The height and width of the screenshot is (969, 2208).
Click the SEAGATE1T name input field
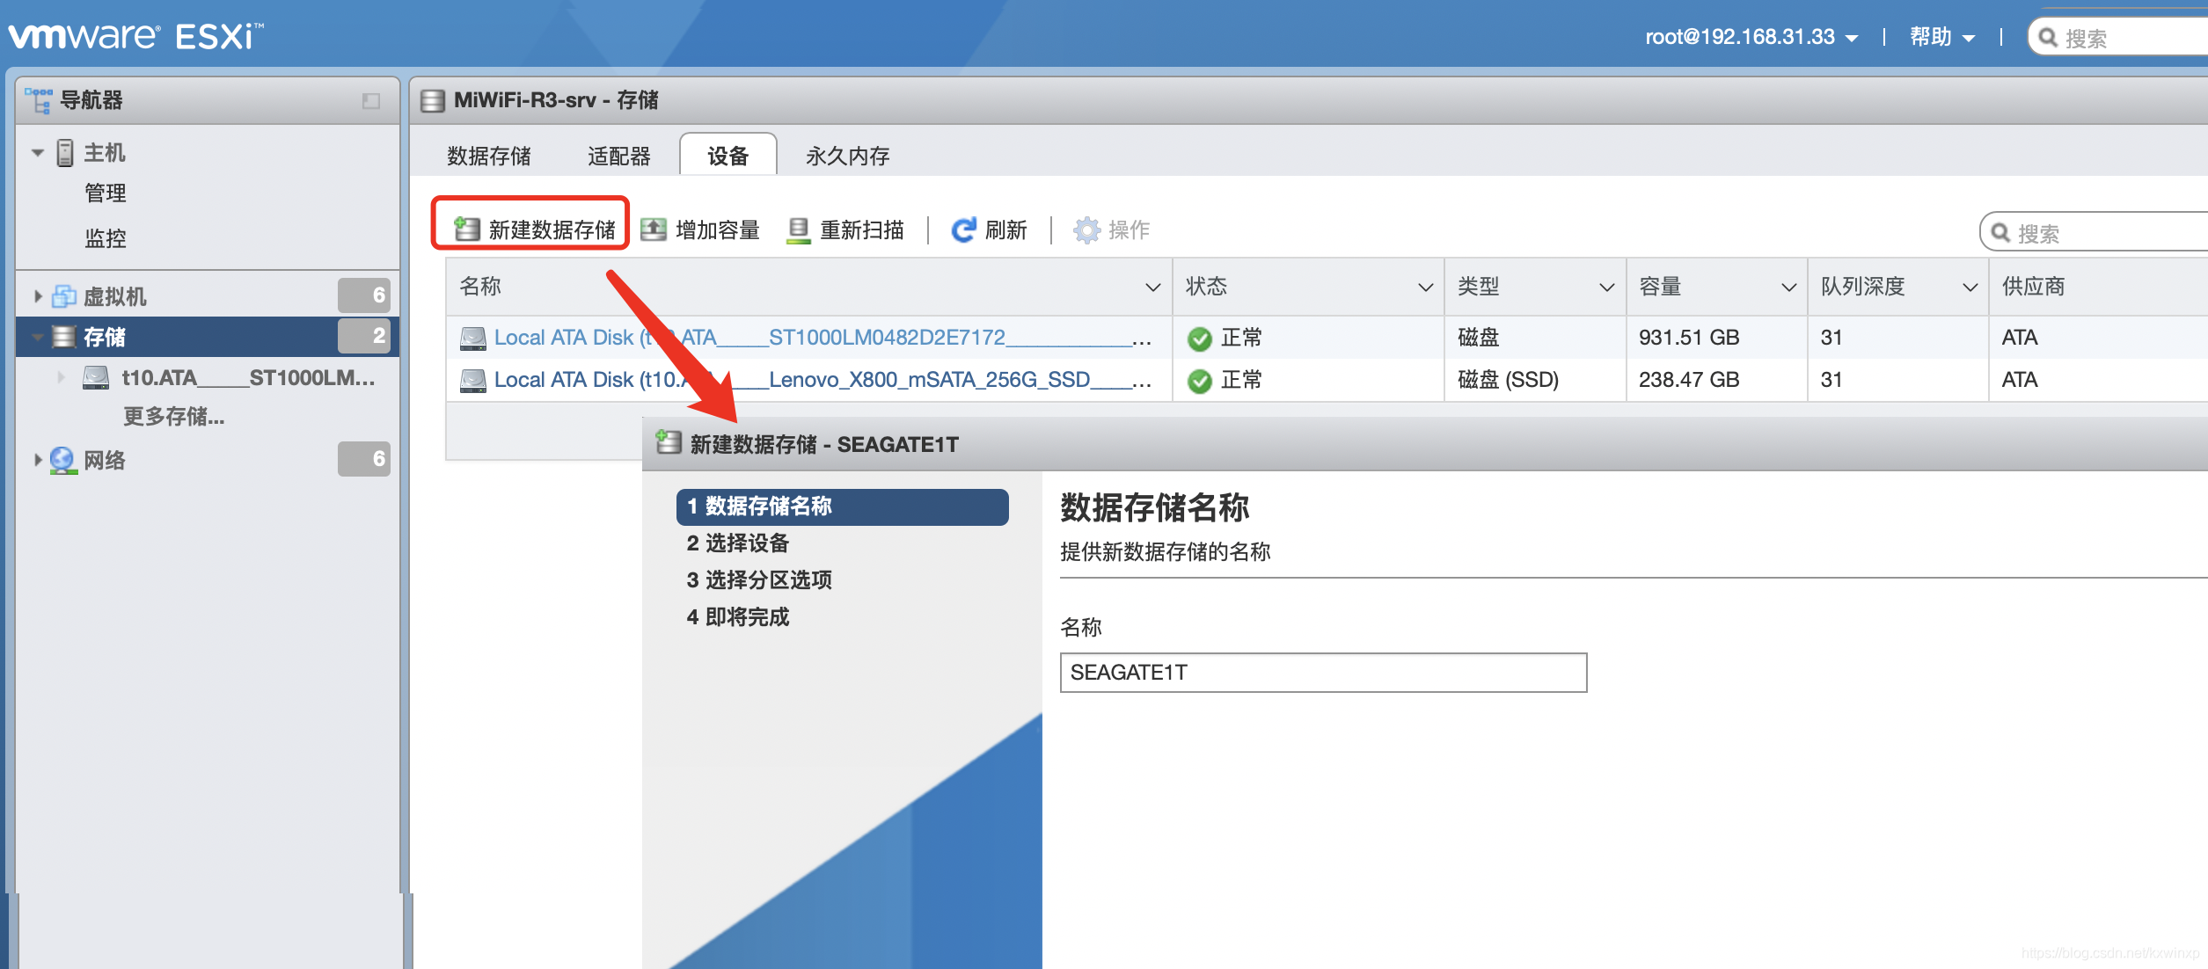pos(1321,674)
